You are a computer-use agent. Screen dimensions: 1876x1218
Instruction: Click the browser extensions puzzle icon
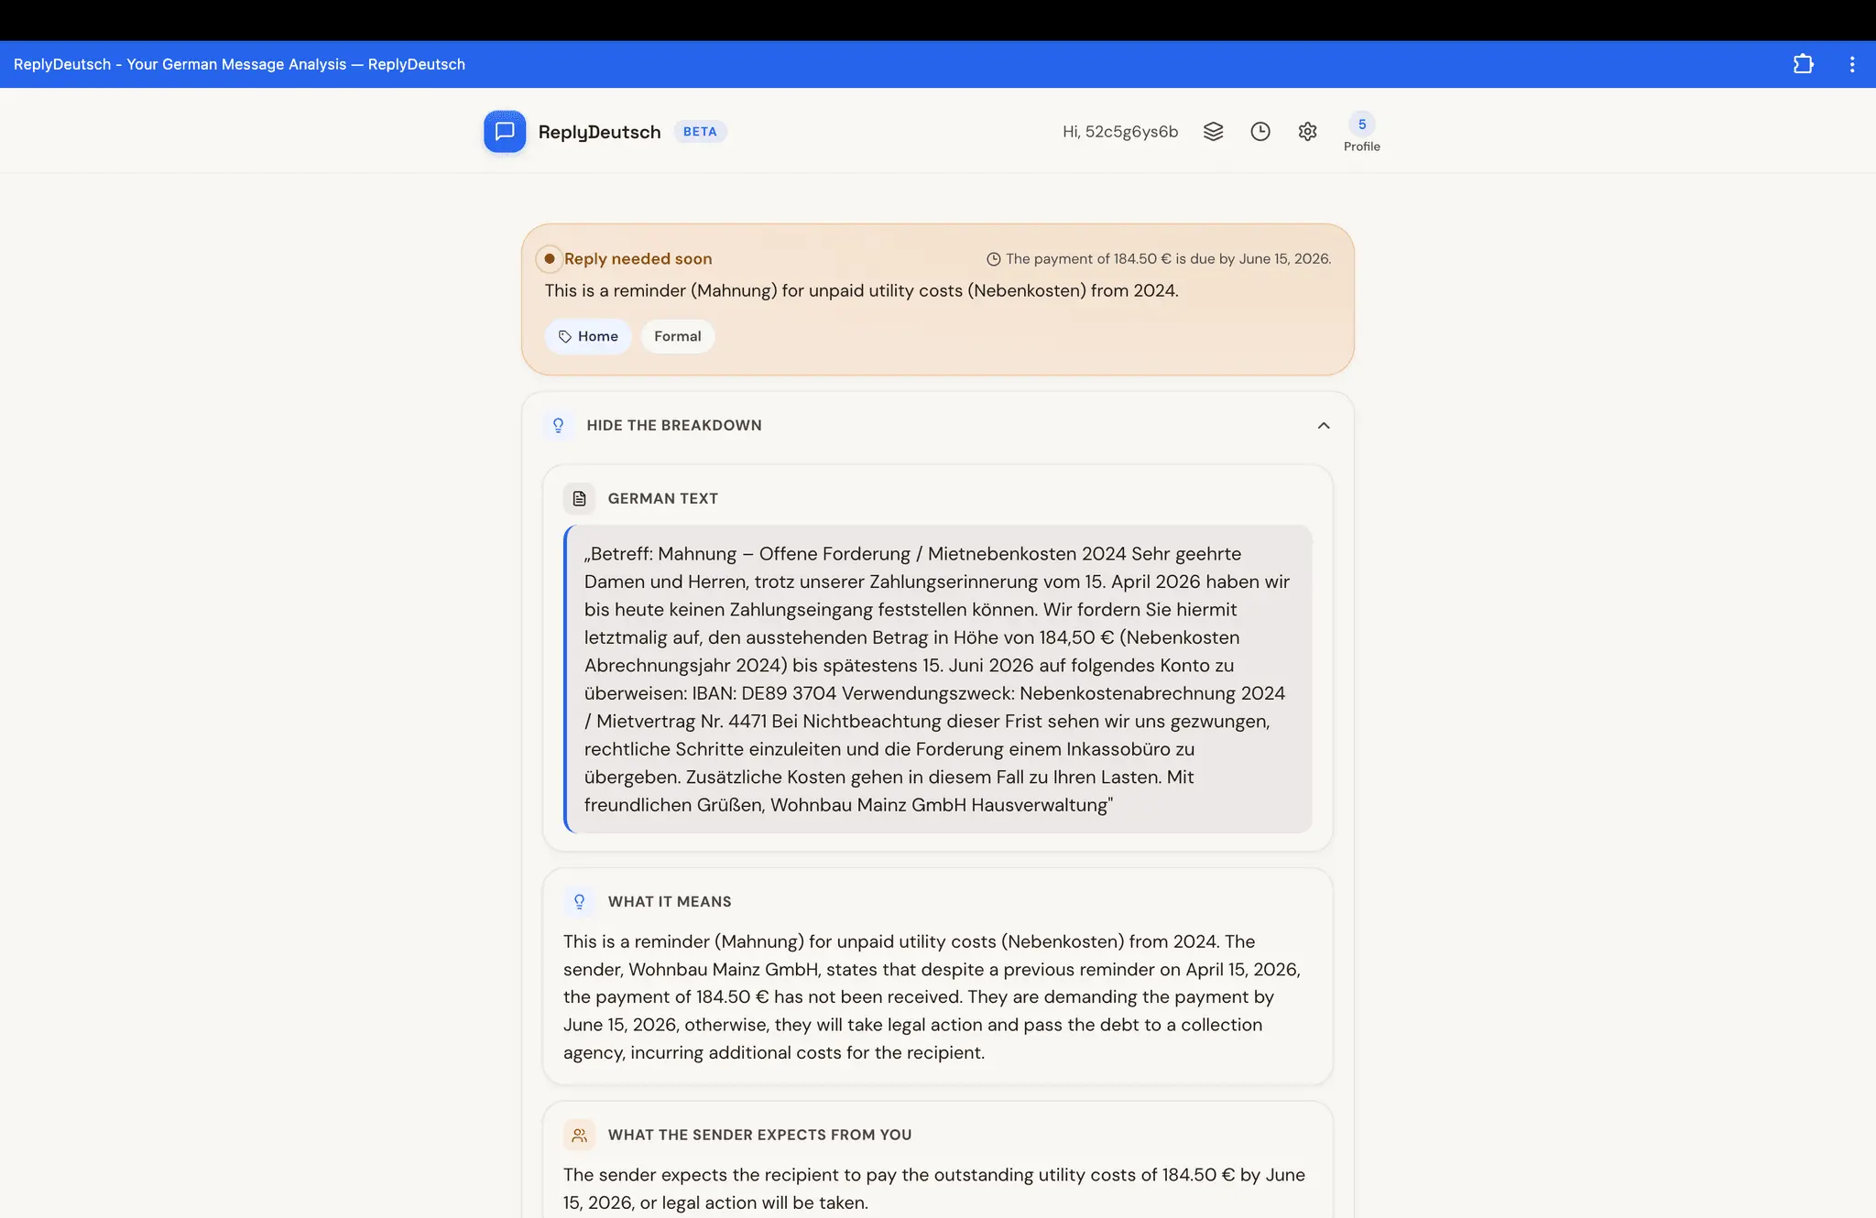(x=1803, y=64)
